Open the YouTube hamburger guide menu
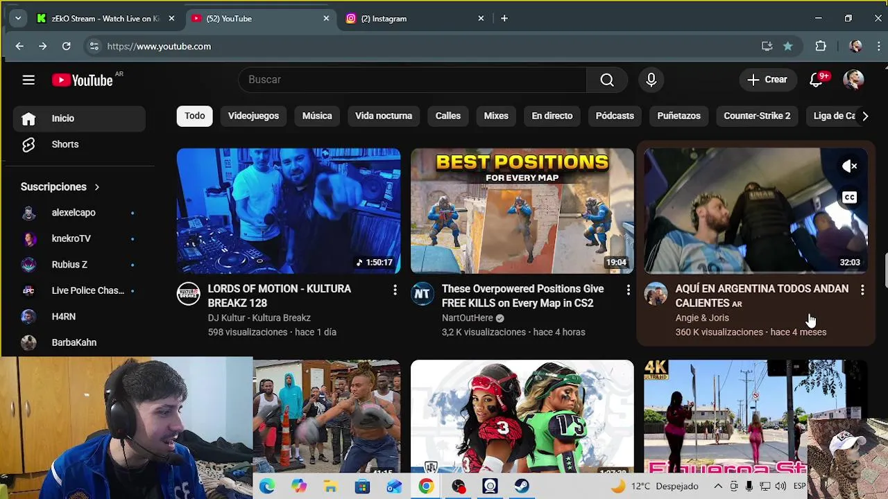This screenshot has width=888, height=499. coord(28,80)
